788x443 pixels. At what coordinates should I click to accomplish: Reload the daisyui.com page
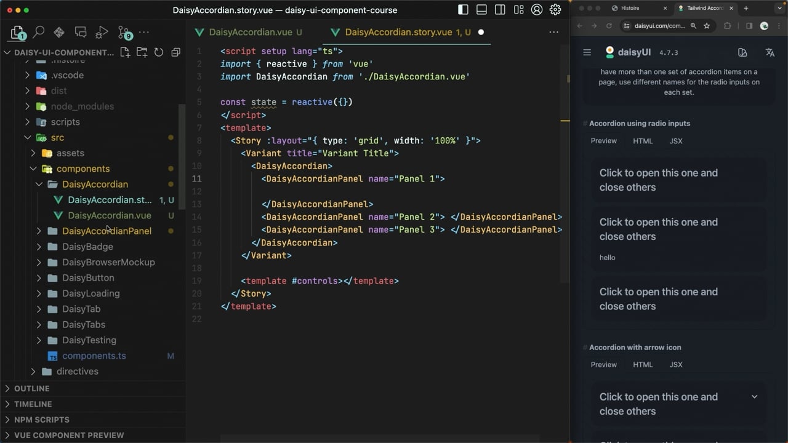[x=609, y=26]
